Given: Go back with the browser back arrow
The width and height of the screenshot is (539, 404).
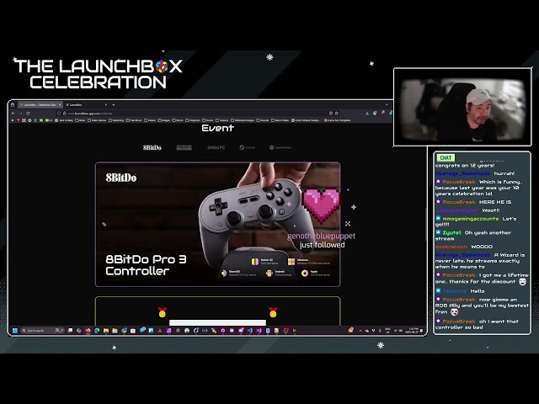Looking at the screenshot, I should [13, 114].
